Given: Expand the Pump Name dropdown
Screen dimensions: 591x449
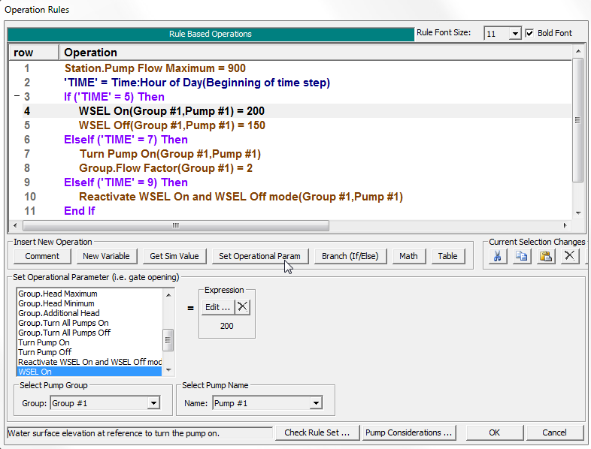Looking at the screenshot, I should tap(316, 404).
